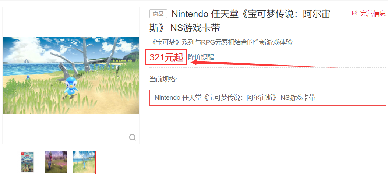This screenshot has height=182, width=388.
Task: Click the rocky island on the horizon
Action: [26, 61]
